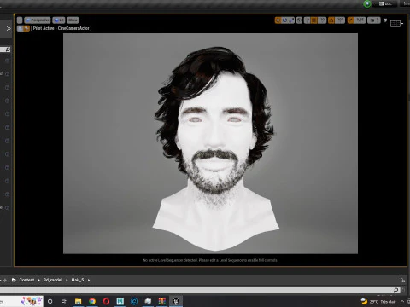The image size is (410, 307).
Task: Open the viewport options dropdown arrow
Action: pyautogui.click(x=20, y=20)
